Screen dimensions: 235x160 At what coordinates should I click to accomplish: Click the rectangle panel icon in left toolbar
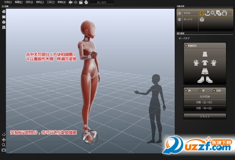(4, 17)
